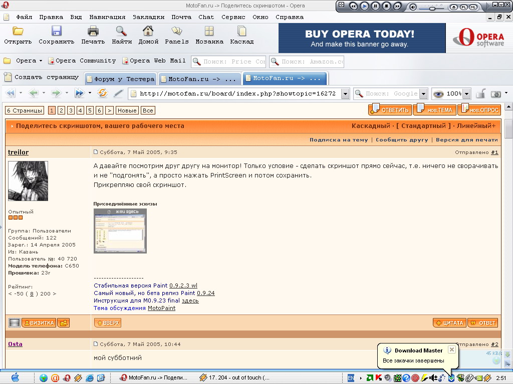Open the rewind button history dropdown arrow
This screenshot has width=513, height=384.
21,93
